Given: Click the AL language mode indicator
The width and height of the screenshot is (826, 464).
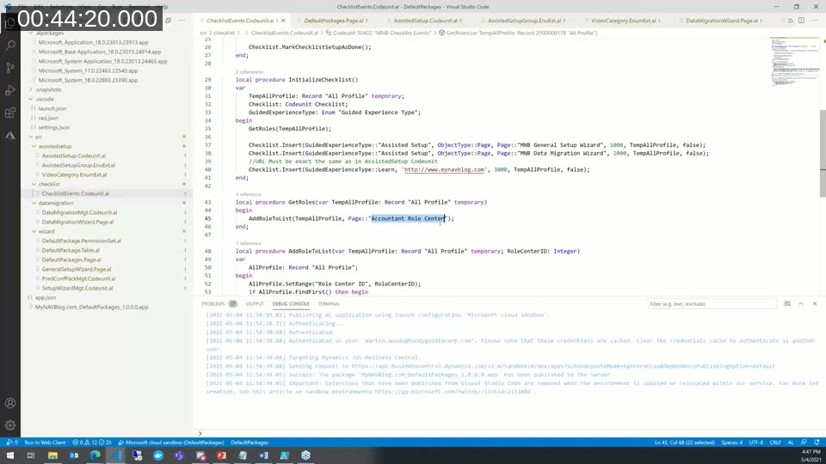Looking at the screenshot, I should (x=791, y=443).
